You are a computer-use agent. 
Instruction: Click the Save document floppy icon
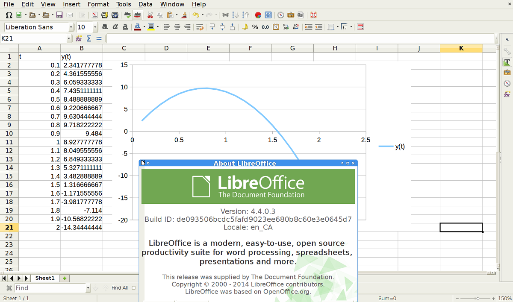[59, 15]
